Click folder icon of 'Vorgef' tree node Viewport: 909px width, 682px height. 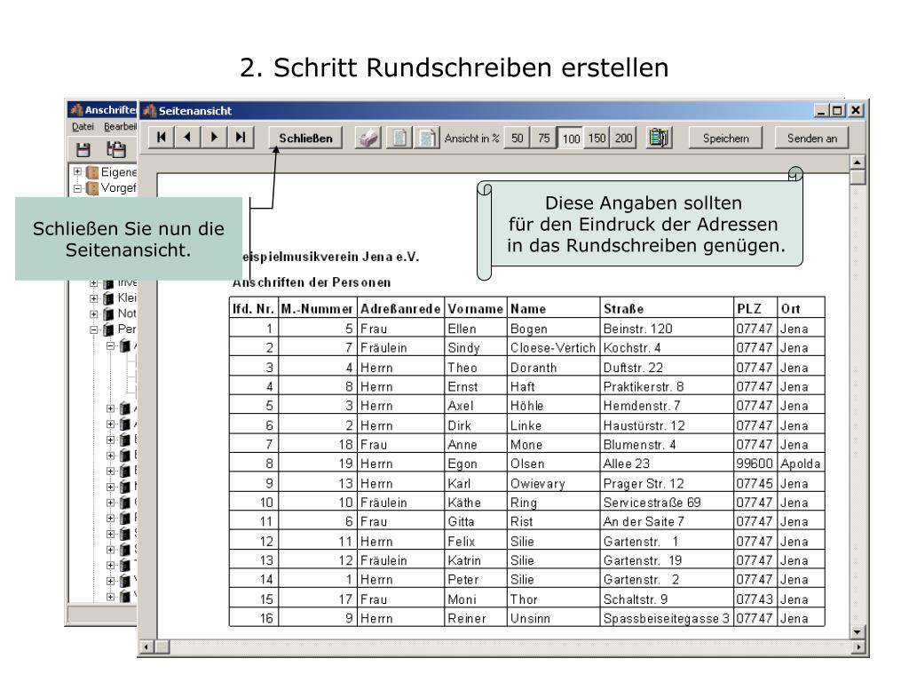[x=92, y=188]
